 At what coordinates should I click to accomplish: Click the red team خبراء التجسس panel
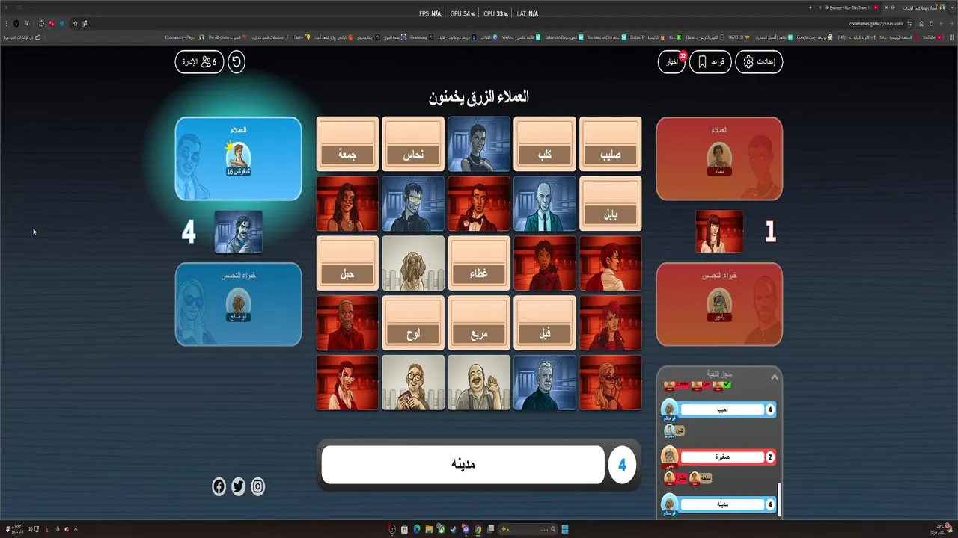tap(719, 304)
